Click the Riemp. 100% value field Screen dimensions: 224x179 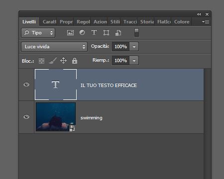click(x=121, y=61)
